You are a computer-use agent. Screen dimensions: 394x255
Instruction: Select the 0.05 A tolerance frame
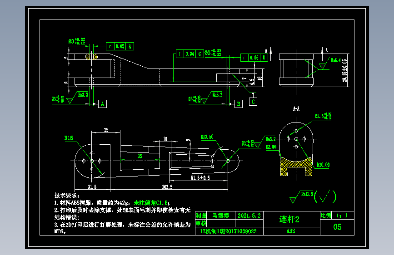[x=120, y=46]
